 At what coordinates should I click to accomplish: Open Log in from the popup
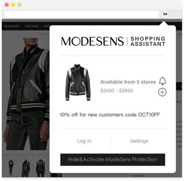click(x=84, y=141)
